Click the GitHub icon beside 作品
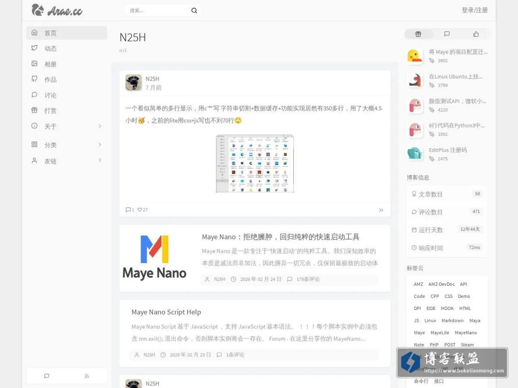Viewport: 518px width, 388px height. click(35, 79)
